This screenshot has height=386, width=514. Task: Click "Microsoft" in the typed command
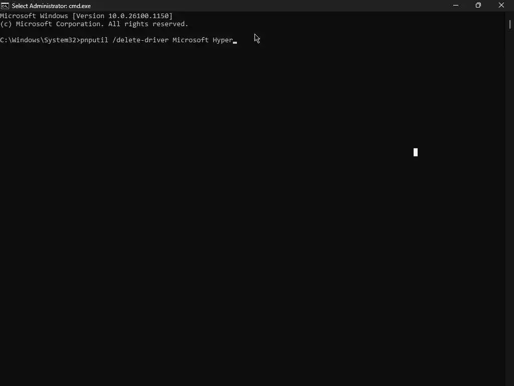click(x=190, y=40)
